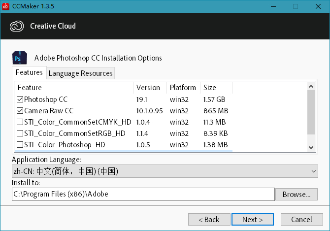Uncheck the Camera Raw CC checkbox
This screenshot has width=330, height=231.
point(20,111)
